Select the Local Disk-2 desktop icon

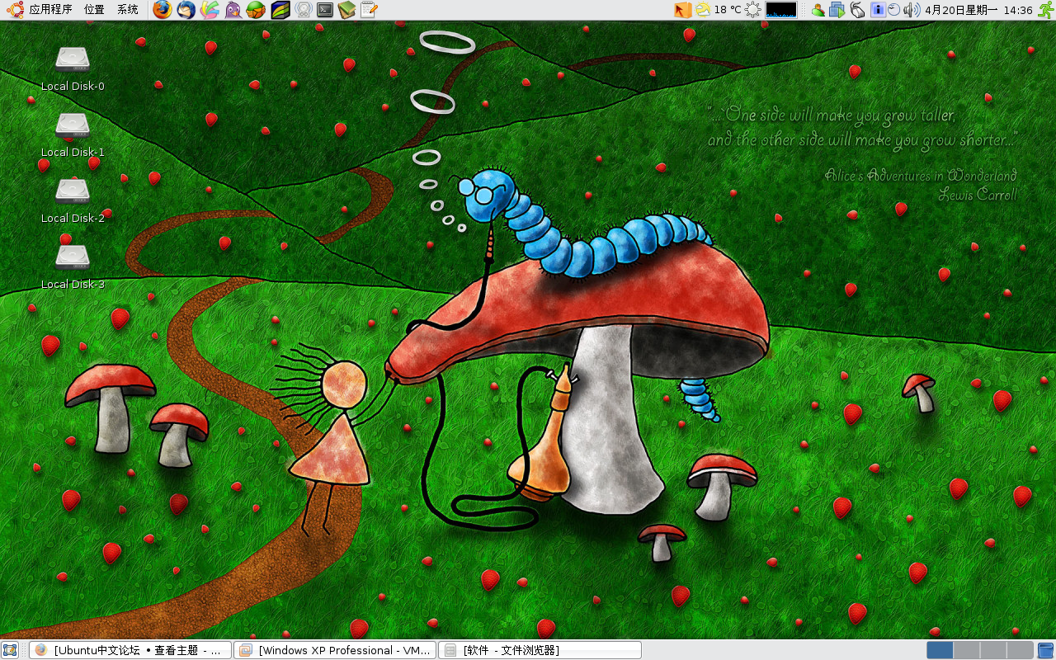(73, 200)
